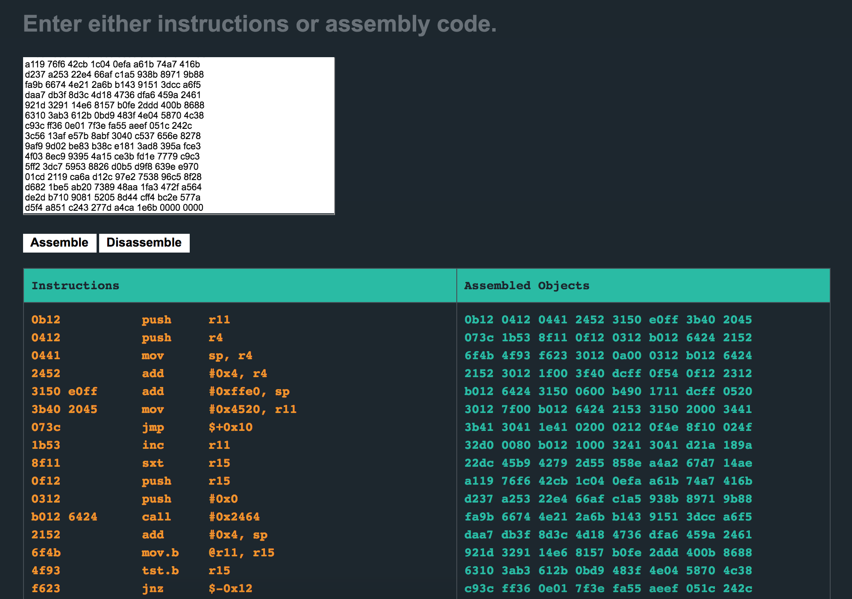Click the 'call #0x2464' instruction line
Screen dimensions: 852x599
[x=200, y=517]
